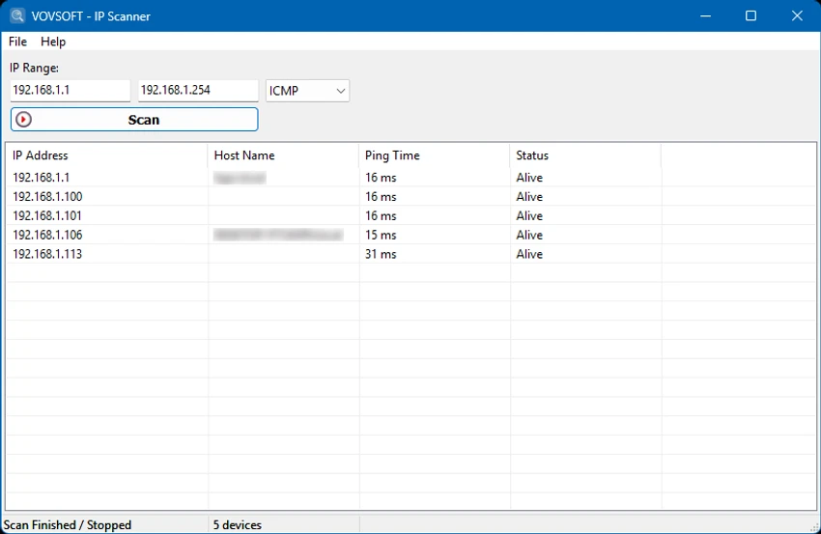Focus the end IP field 192.168.1.254
Screen dimensions: 821x534
click(198, 91)
